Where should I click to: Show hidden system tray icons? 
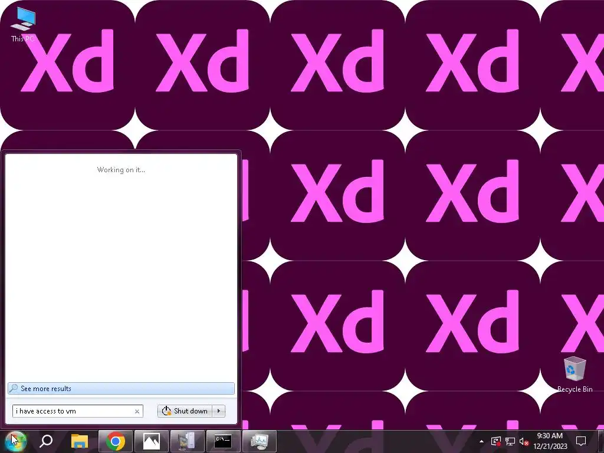[481, 441]
